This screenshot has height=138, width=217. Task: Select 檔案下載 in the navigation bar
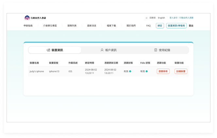pos(111,26)
